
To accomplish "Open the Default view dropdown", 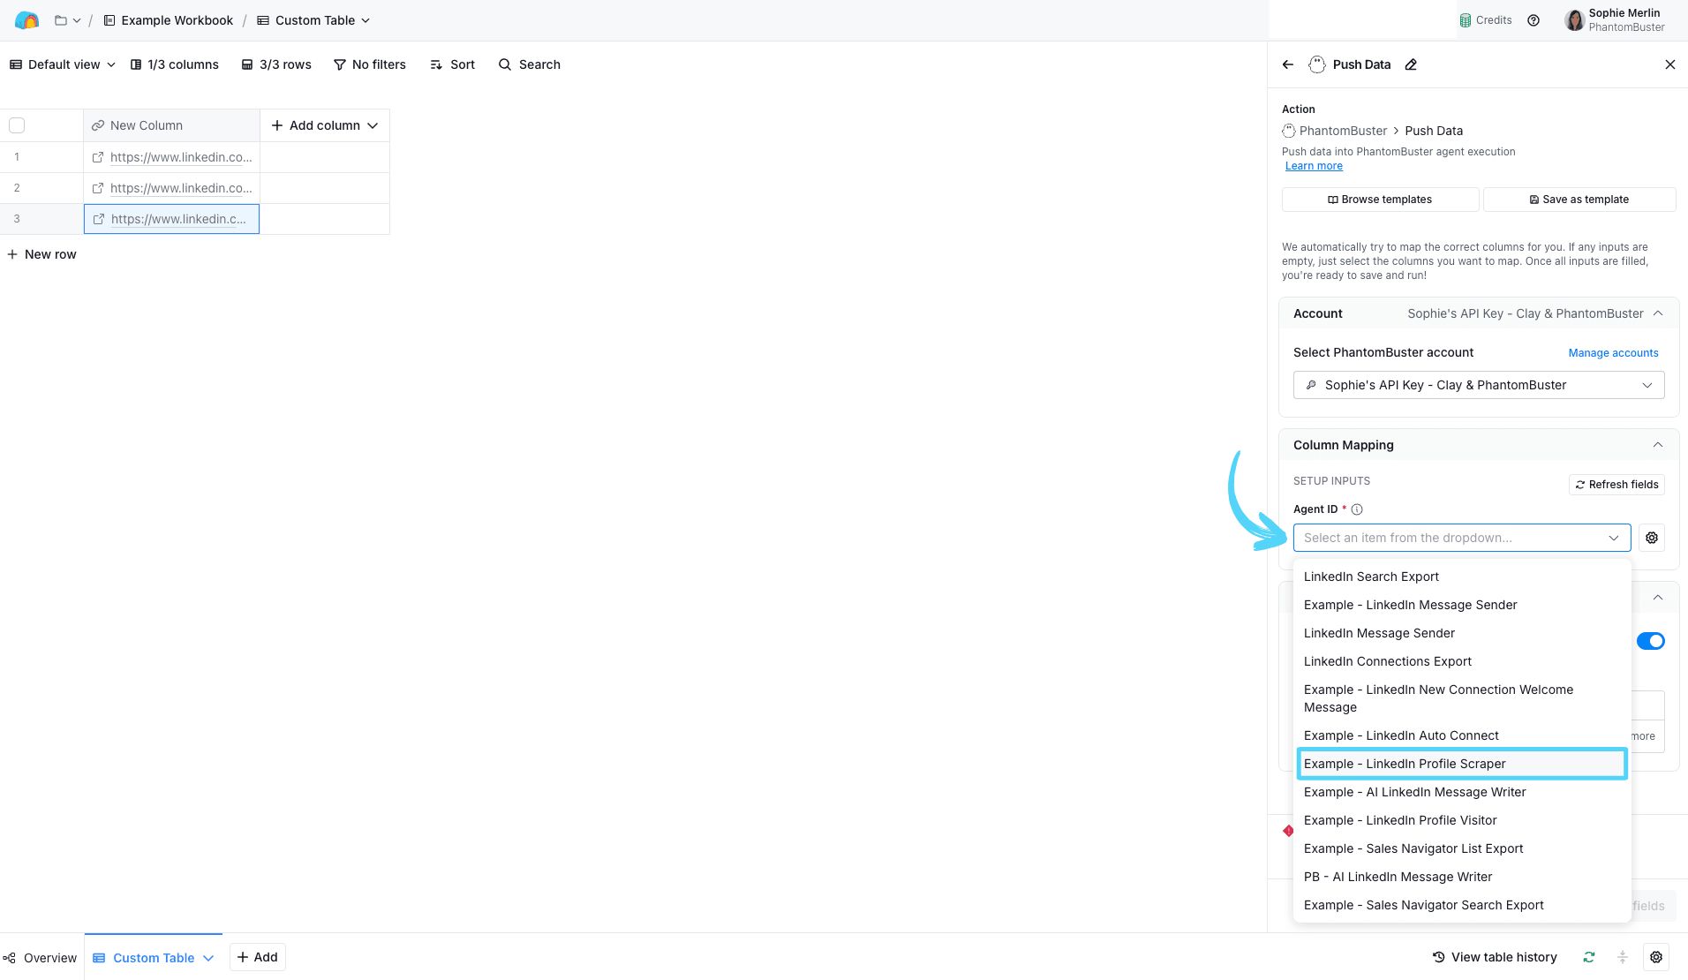I will 63,64.
